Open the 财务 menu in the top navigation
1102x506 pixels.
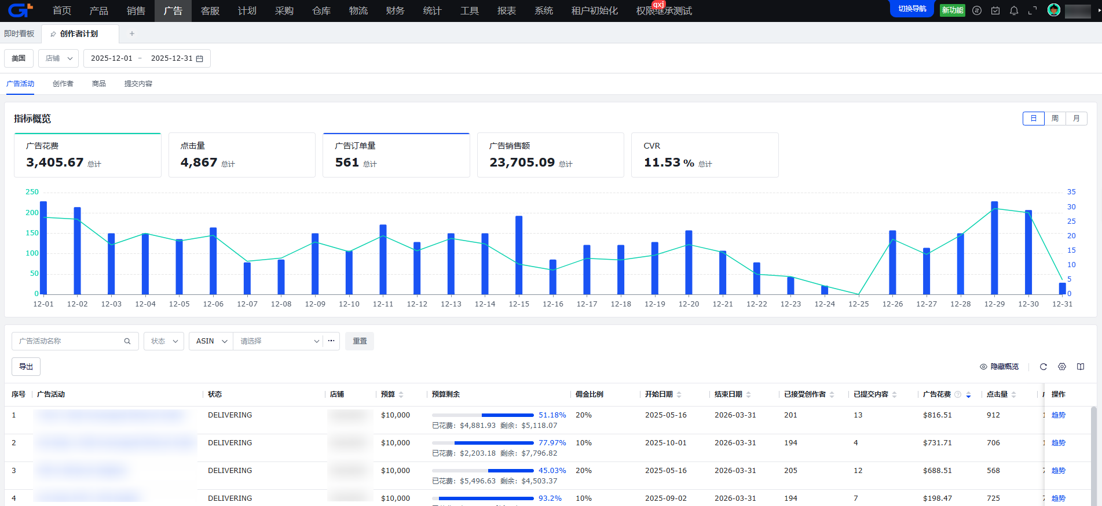tap(395, 11)
